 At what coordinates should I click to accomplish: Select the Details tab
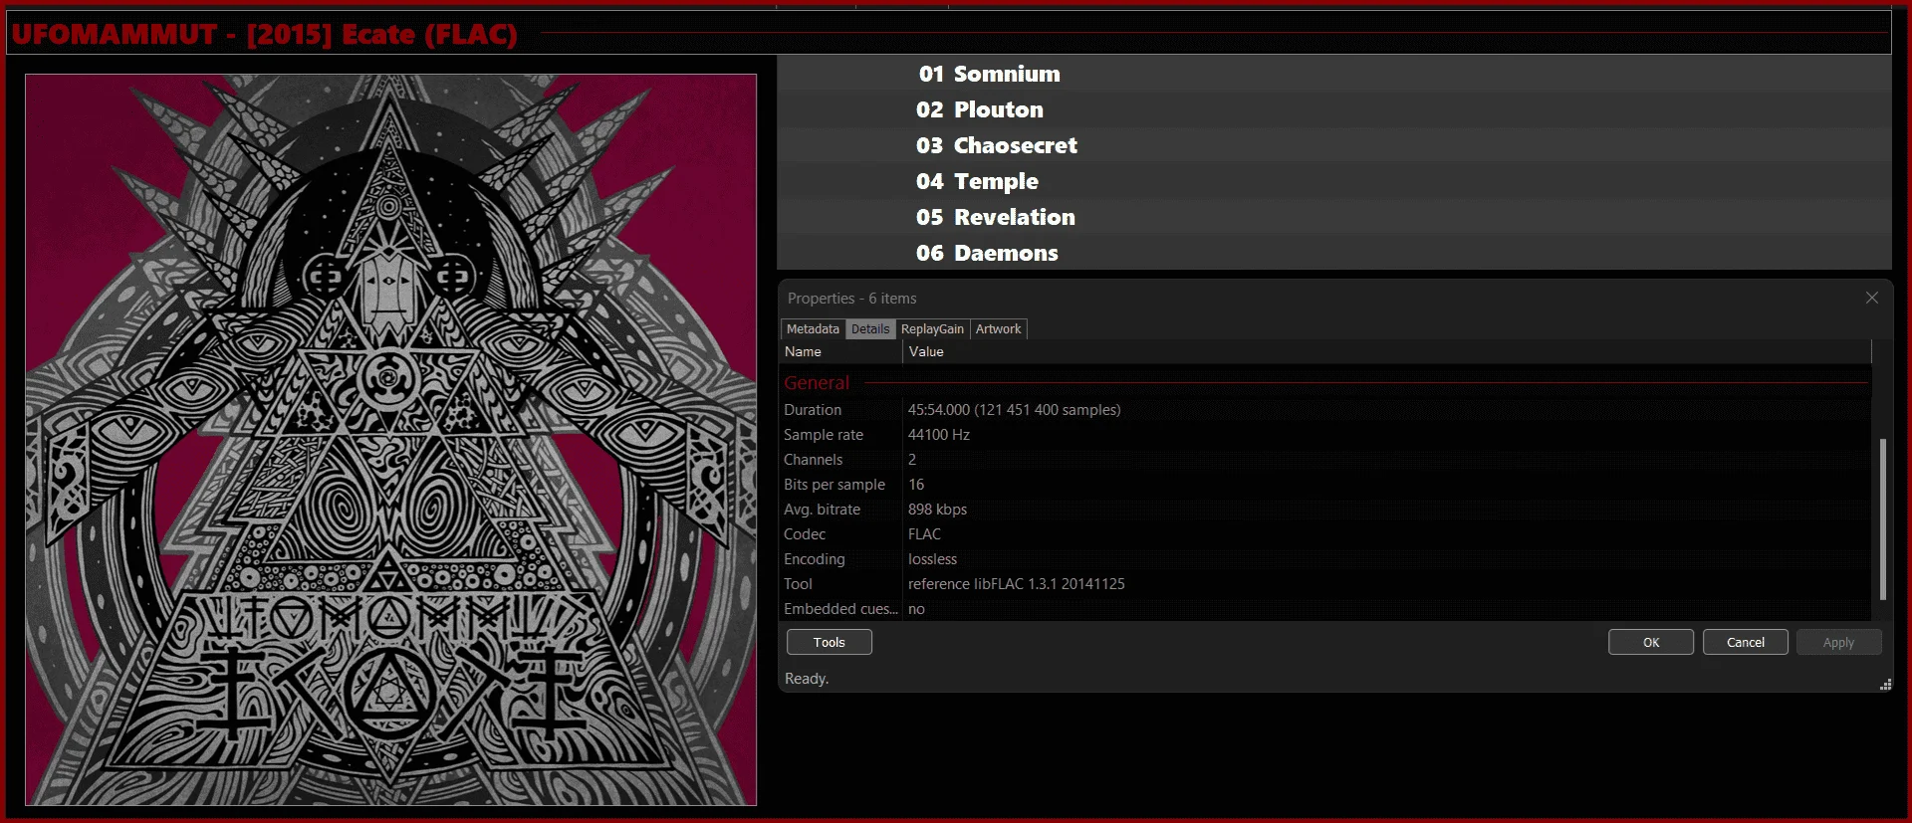pos(869,328)
